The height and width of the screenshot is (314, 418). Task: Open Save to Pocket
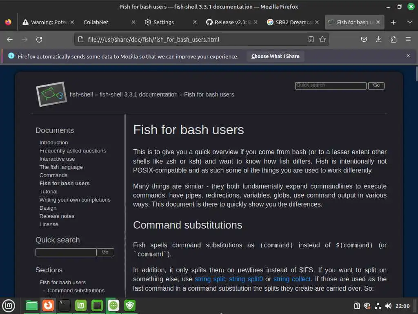point(364,39)
